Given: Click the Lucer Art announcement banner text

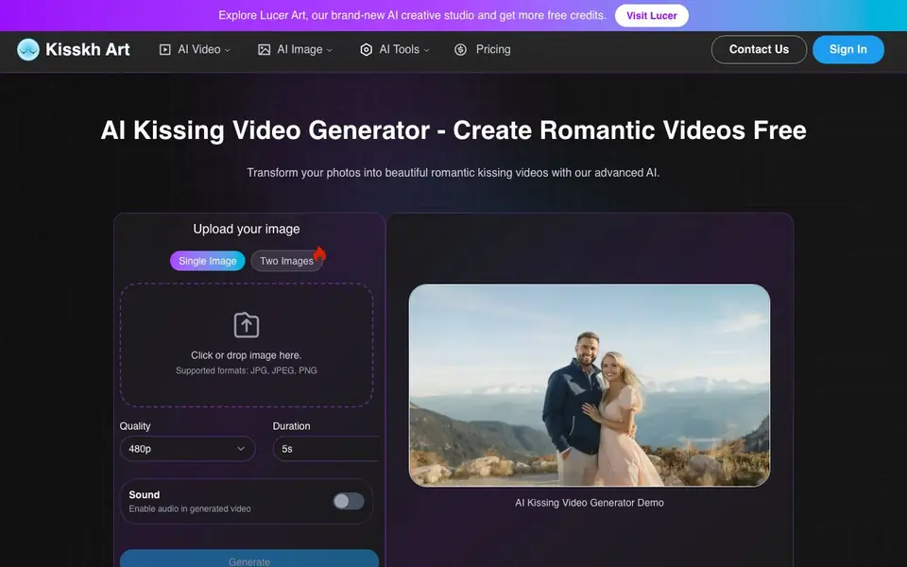Looking at the screenshot, I should tap(413, 16).
